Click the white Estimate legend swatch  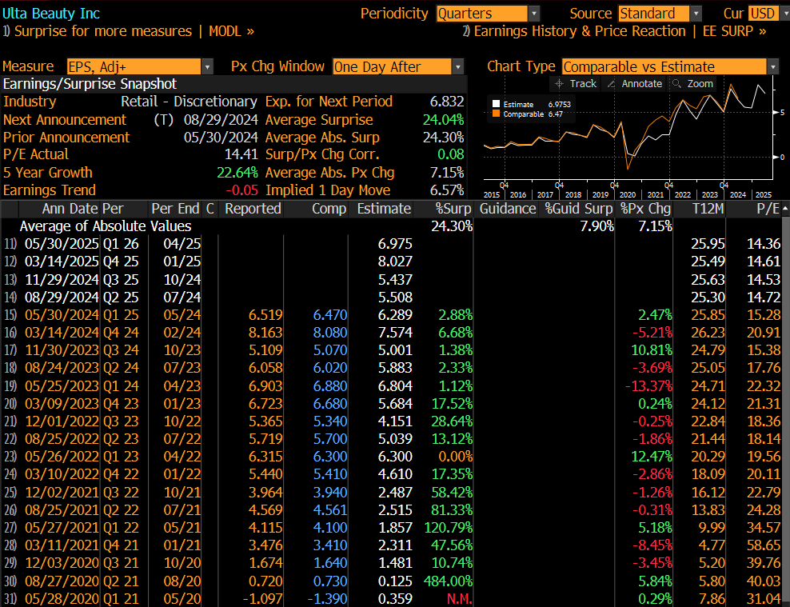(x=497, y=104)
